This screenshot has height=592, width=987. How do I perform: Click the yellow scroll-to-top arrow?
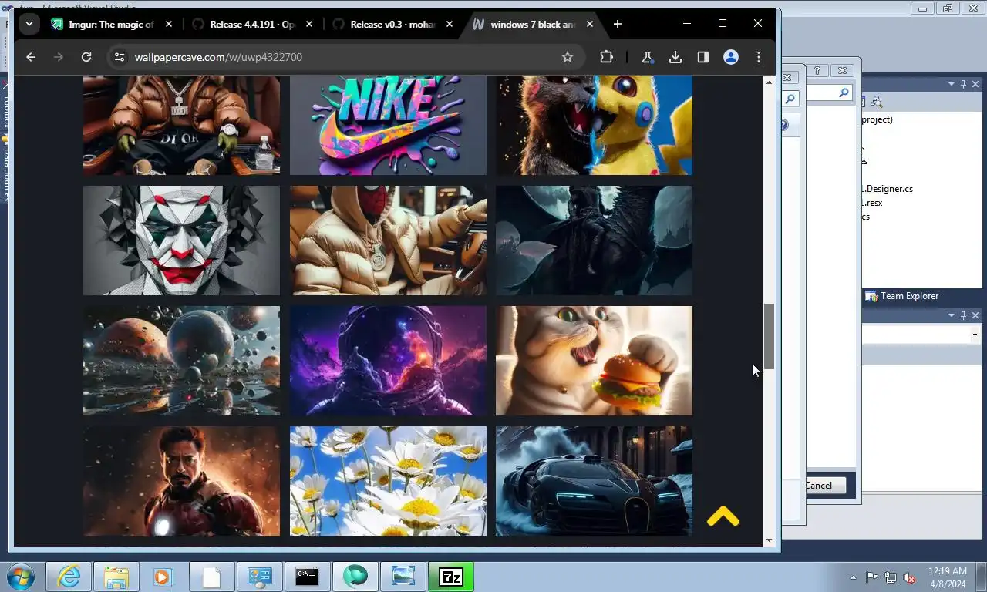click(723, 516)
